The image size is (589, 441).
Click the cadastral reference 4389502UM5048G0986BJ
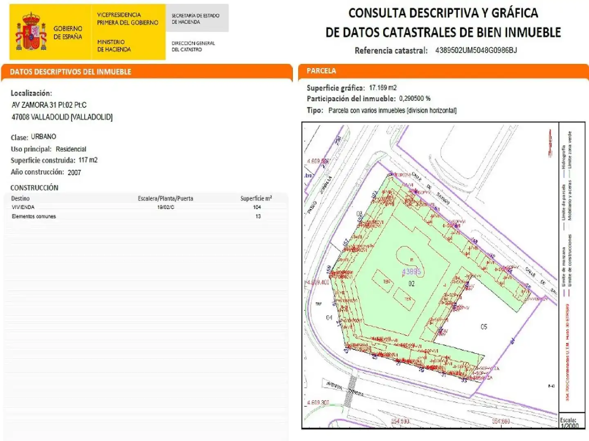(x=476, y=50)
